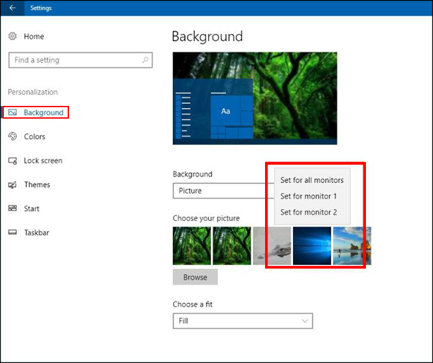Click the Personalization heading in sidebar
The height and width of the screenshot is (363, 433).
(x=33, y=92)
